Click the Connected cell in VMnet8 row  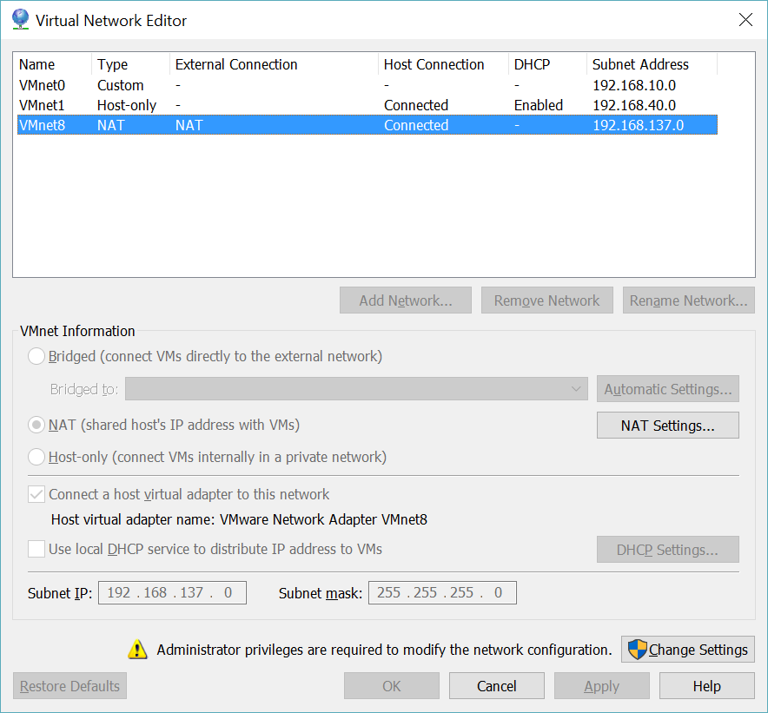(x=416, y=125)
